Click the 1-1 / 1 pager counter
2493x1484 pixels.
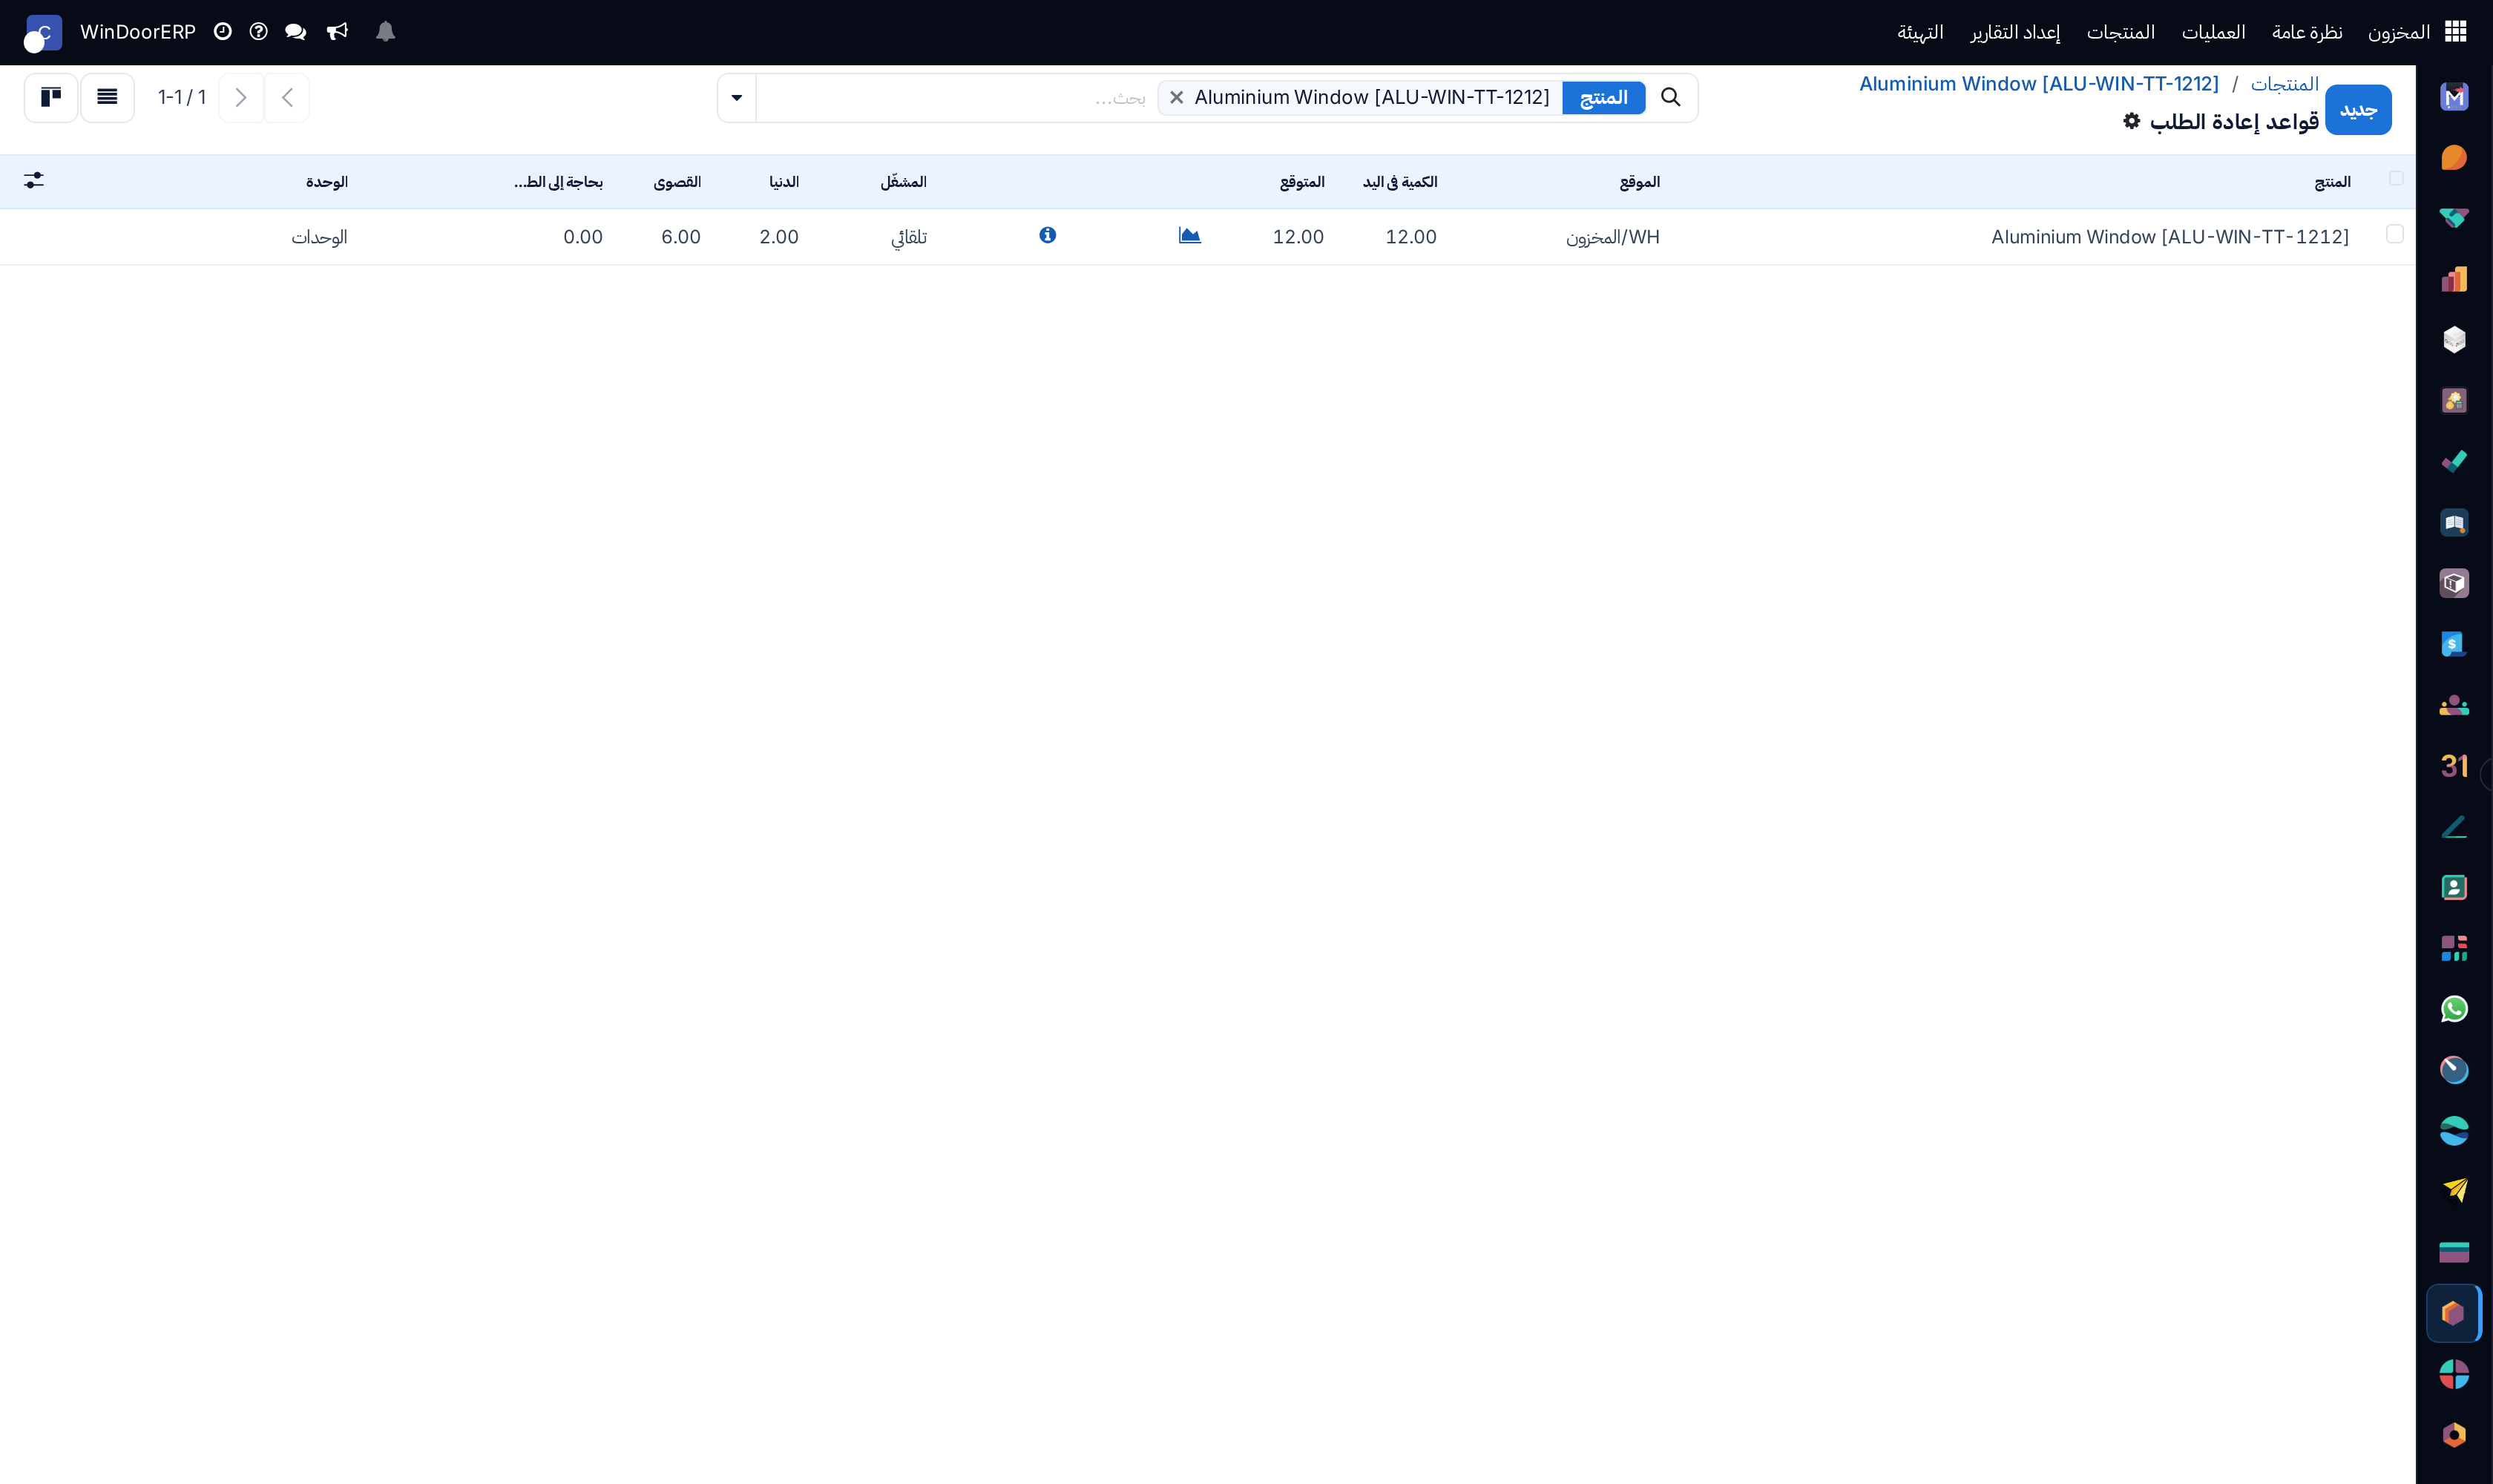click(x=182, y=97)
